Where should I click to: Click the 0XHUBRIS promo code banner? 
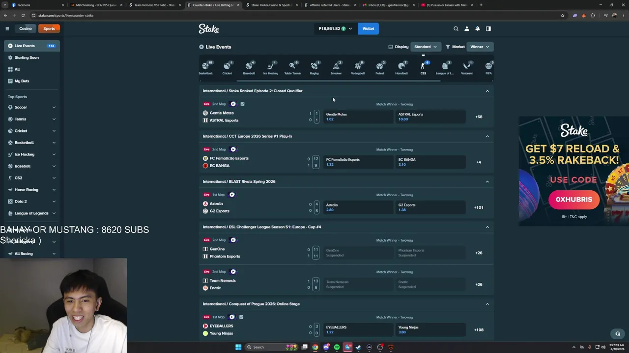574,200
